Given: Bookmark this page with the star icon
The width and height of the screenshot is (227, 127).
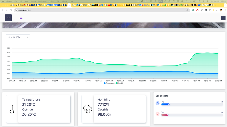Looking at the screenshot, I should tap(187, 10).
